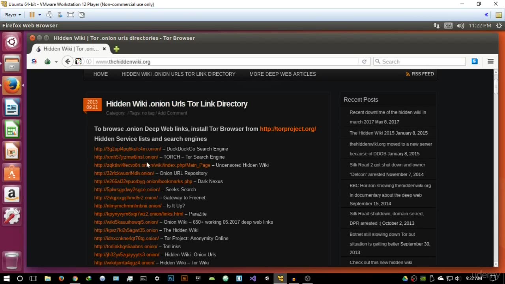Open the Ubuntu network indicator

tap(436, 25)
